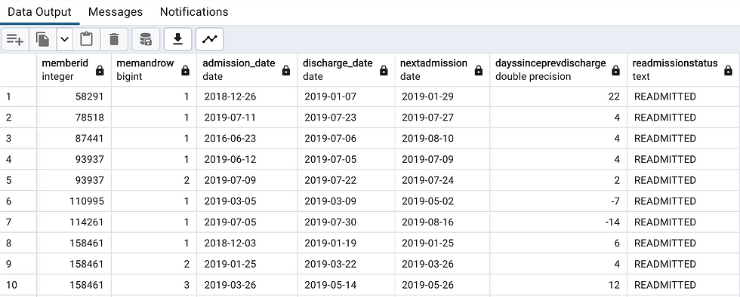This screenshot has width=740, height=297.
Task: Click lock icon on readmissionstatus column
Action: tap(728, 71)
